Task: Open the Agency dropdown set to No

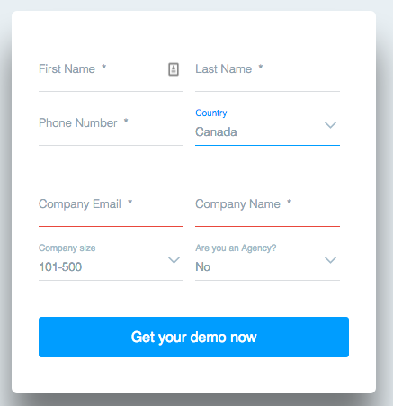Action: coord(267,262)
